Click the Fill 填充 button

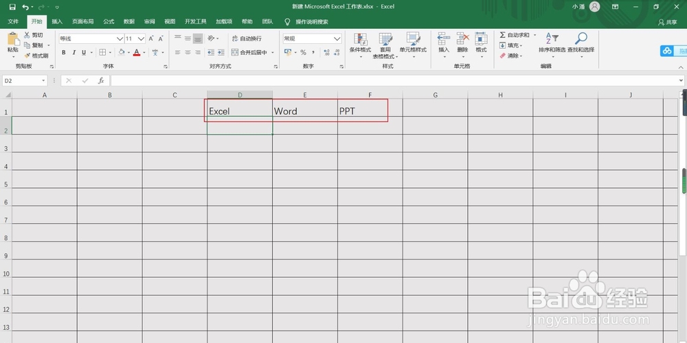click(x=511, y=45)
